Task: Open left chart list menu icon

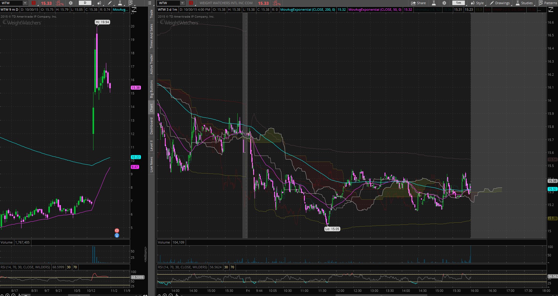Action: [x=150, y=3]
